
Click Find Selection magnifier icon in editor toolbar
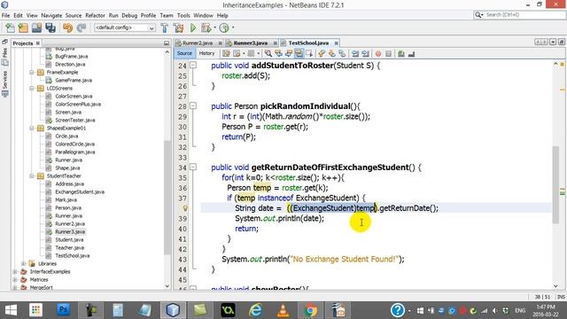(x=268, y=54)
